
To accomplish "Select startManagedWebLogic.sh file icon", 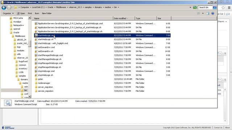I will tap(36, 59).
